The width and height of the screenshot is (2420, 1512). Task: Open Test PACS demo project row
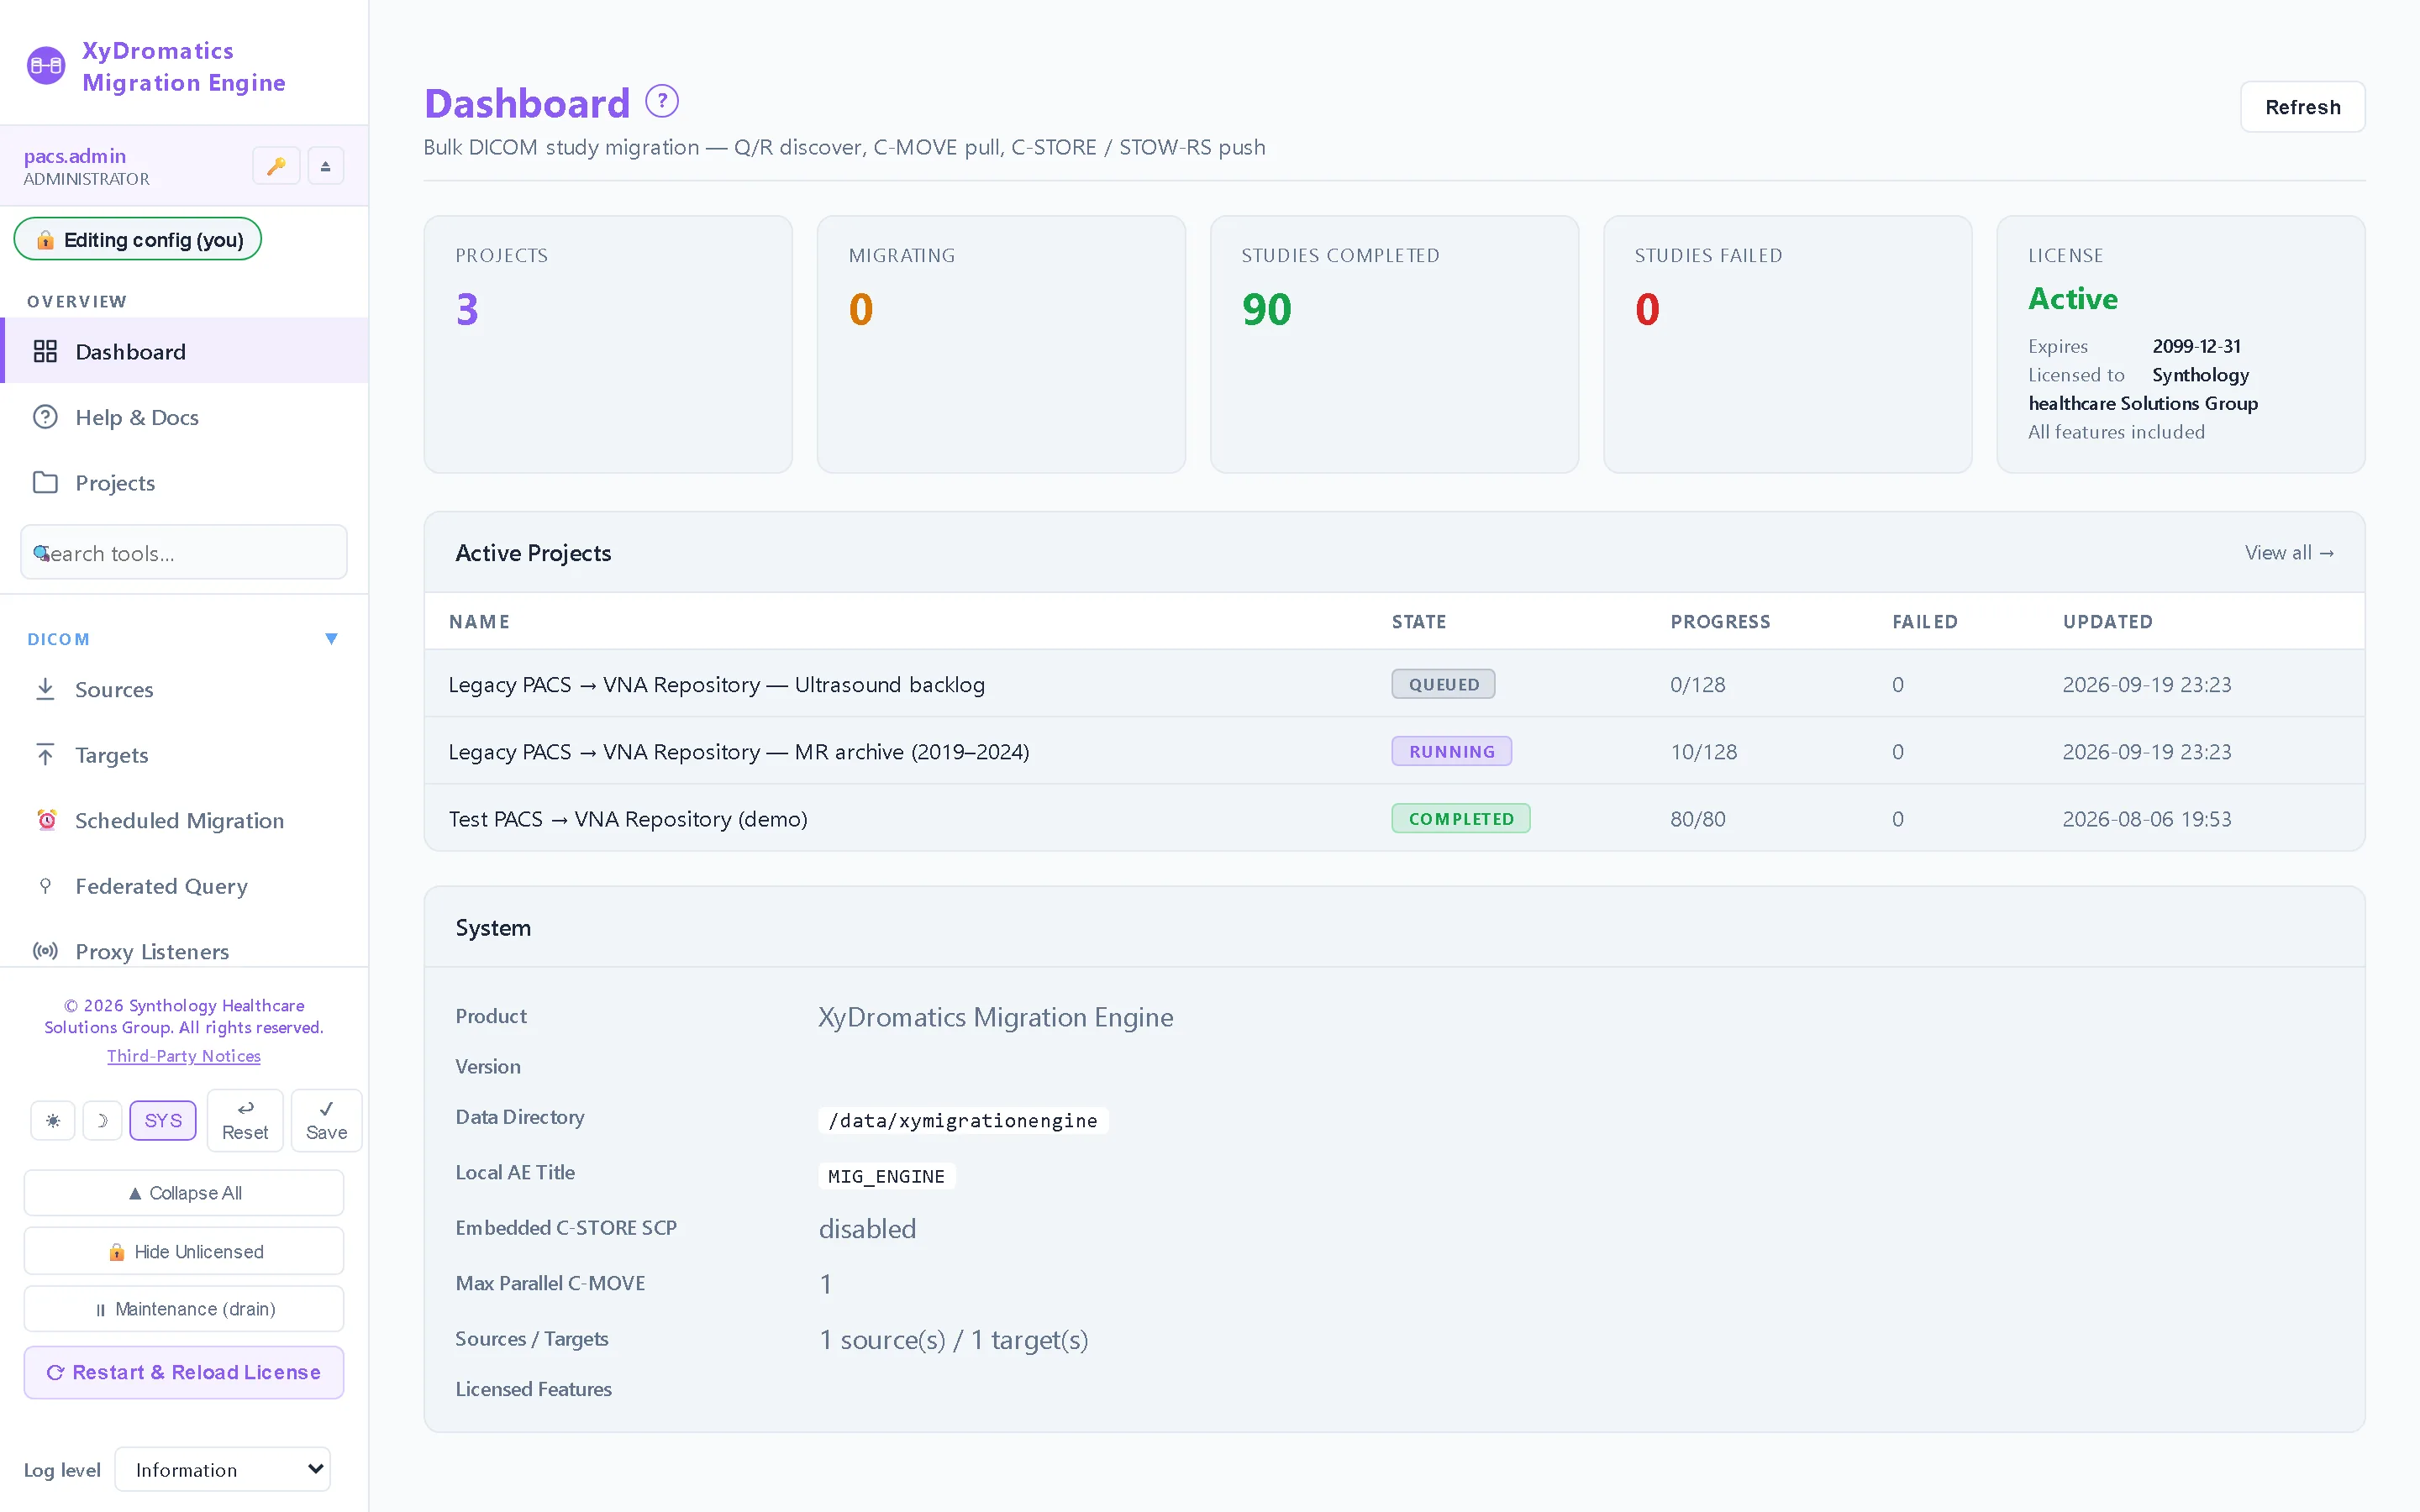point(1394,818)
